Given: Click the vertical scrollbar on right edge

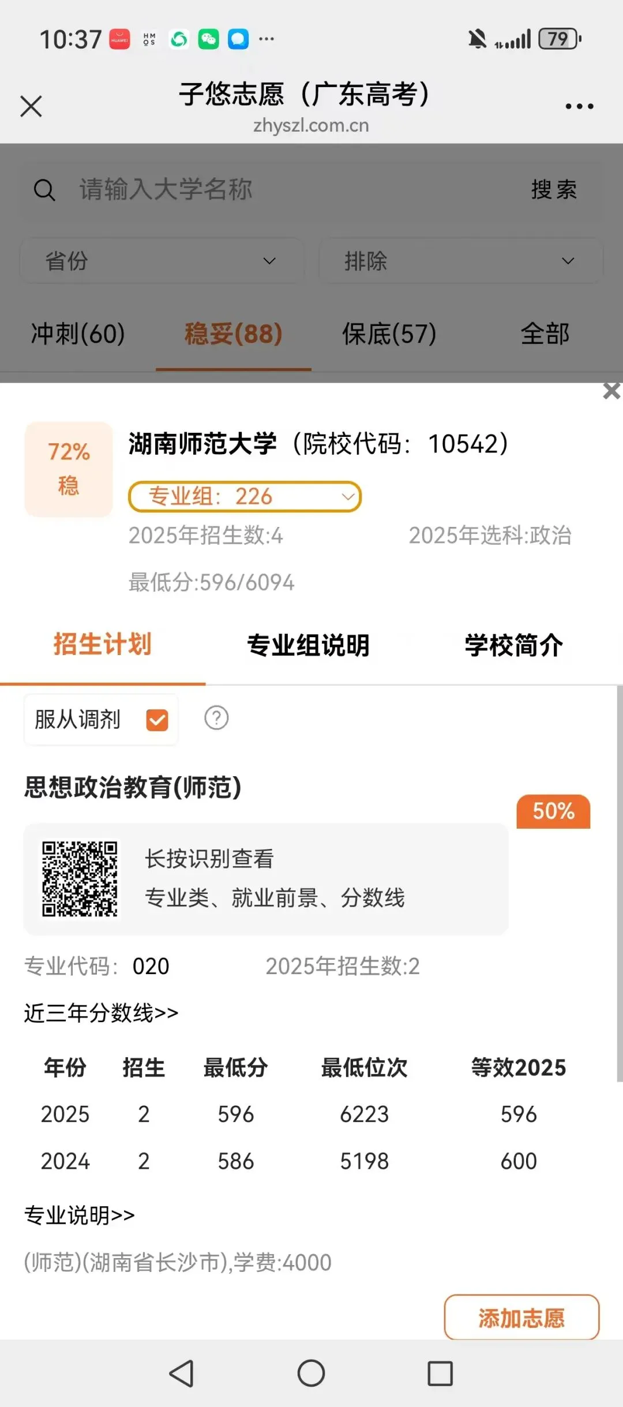Looking at the screenshot, I should click(x=620, y=883).
